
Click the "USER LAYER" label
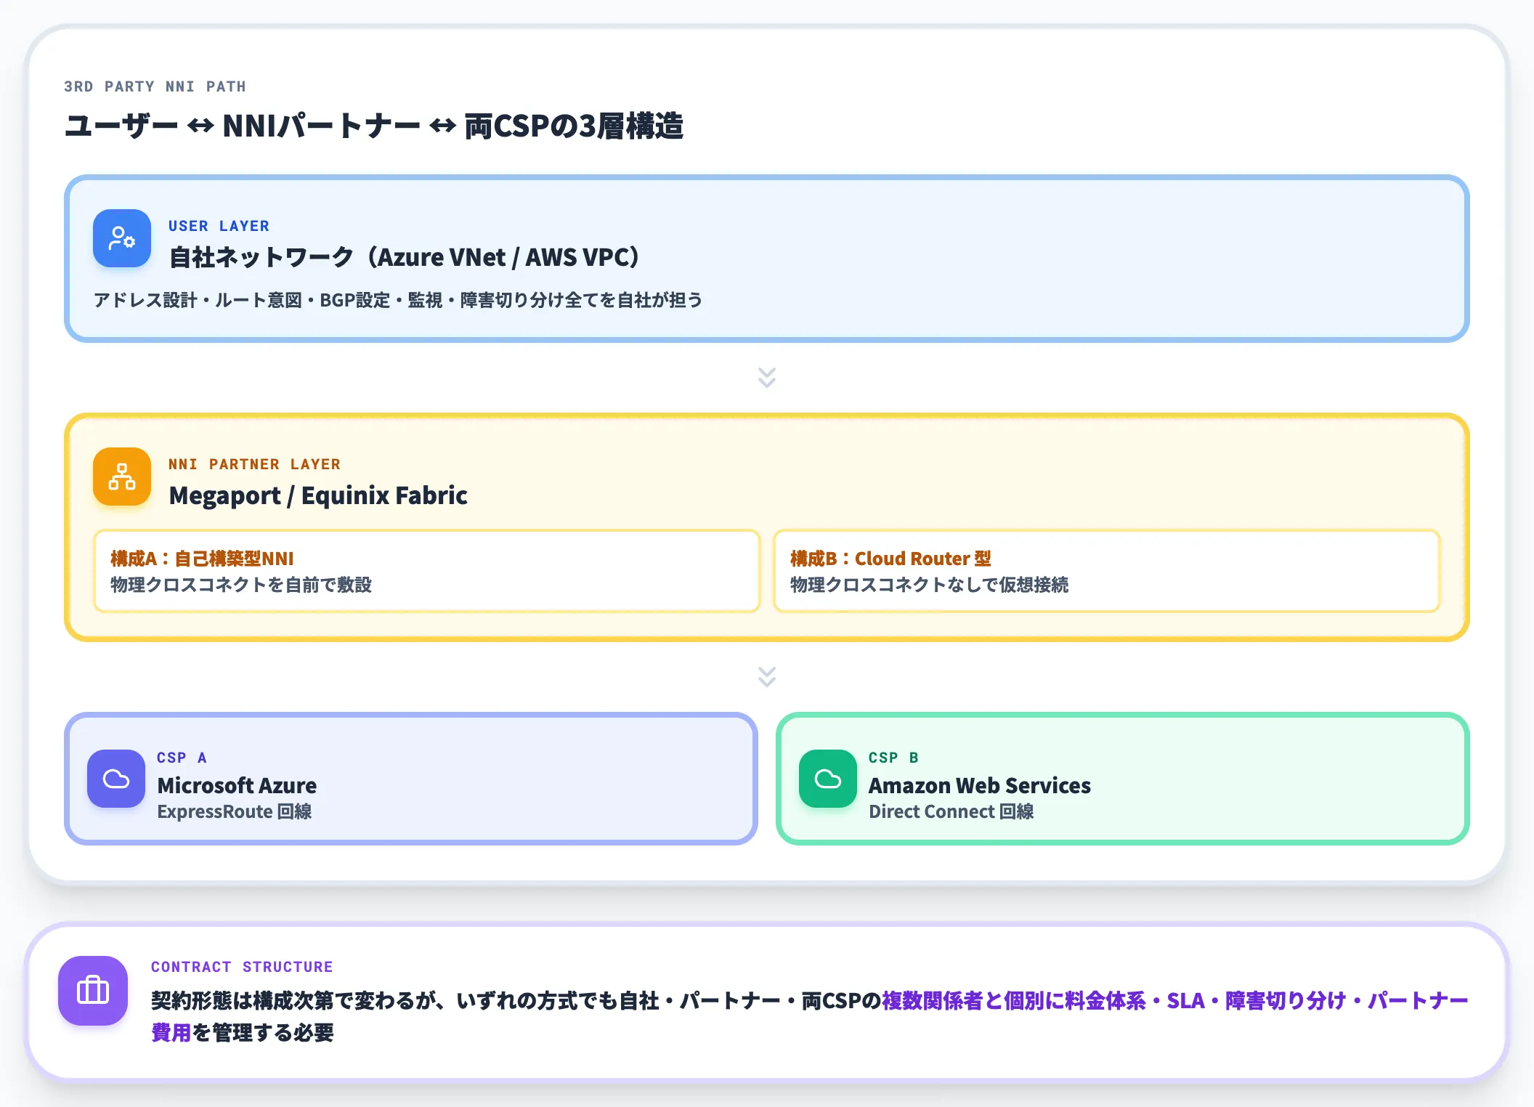[x=219, y=226]
